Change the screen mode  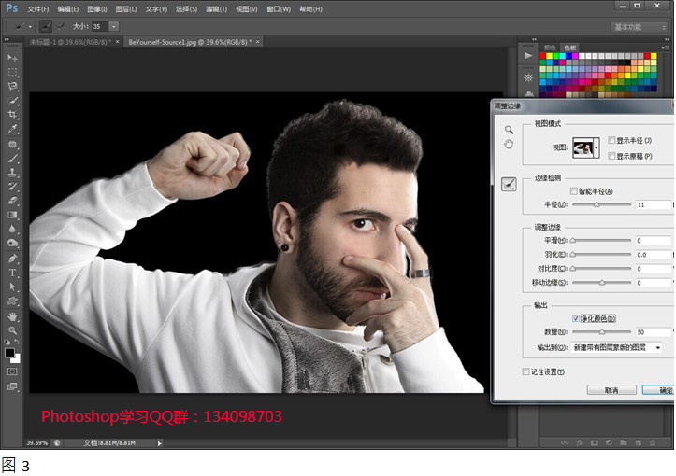point(12,386)
